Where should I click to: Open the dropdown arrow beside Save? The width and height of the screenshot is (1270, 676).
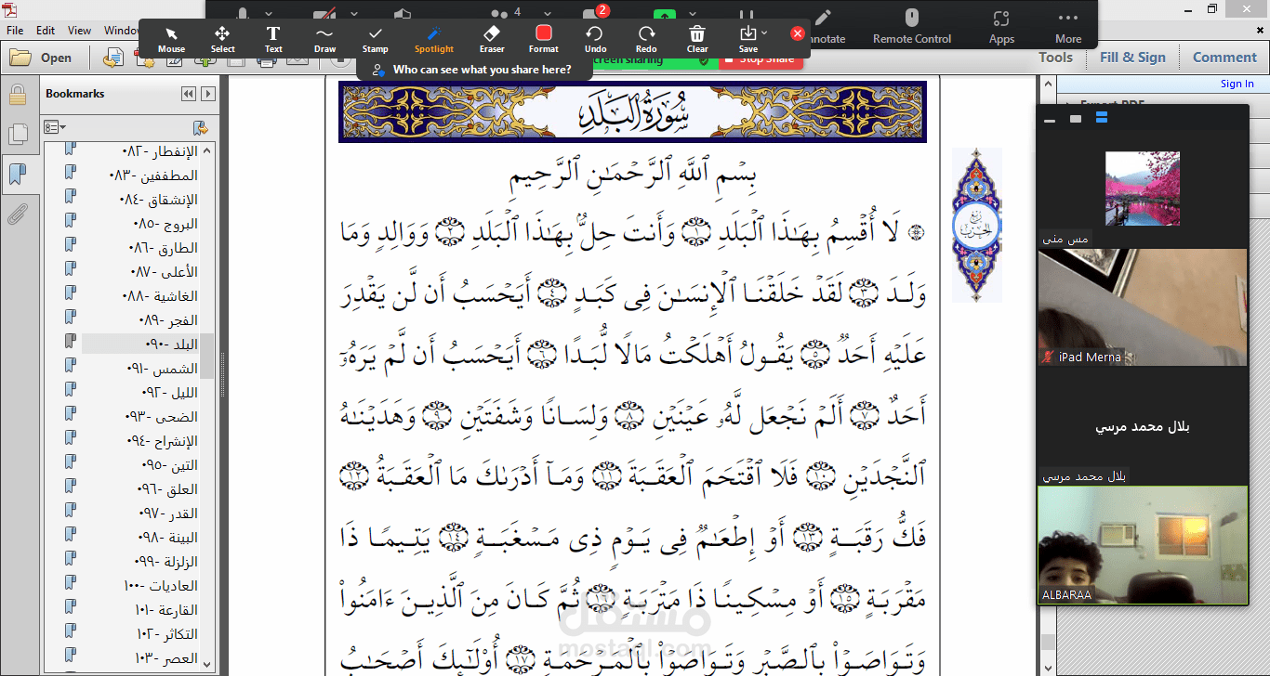tap(765, 33)
